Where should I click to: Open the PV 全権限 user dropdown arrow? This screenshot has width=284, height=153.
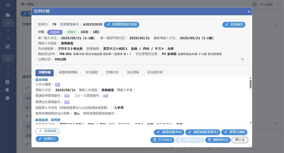(x=278, y=5)
